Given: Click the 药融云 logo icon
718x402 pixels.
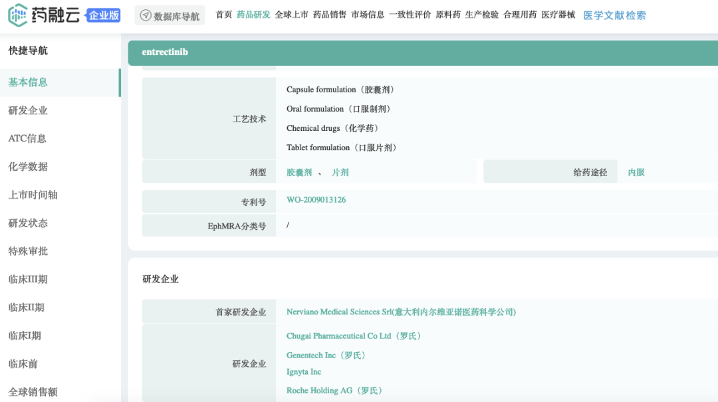Looking at the screenshot, I should click(x=18, y=15).
